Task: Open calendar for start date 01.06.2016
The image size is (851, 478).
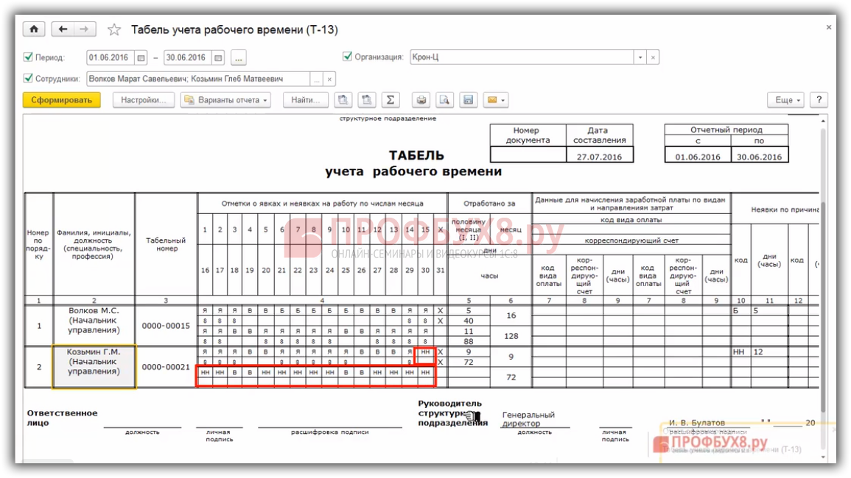Action: (141, 57)
